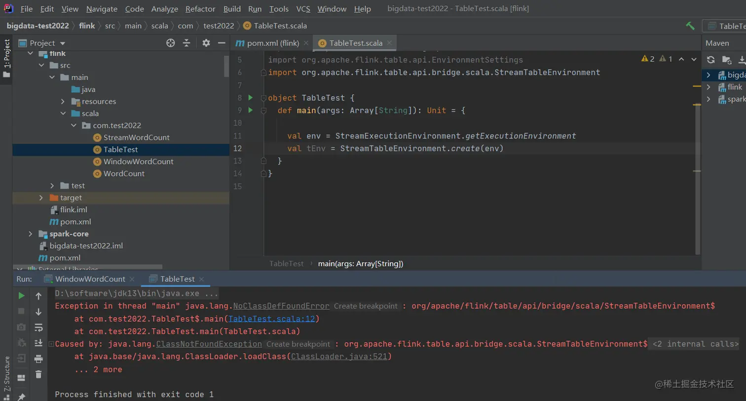This screenshot has height=401, width=746.
Task: Pin the Run tab with pin icon
Action: coord(21,396)
